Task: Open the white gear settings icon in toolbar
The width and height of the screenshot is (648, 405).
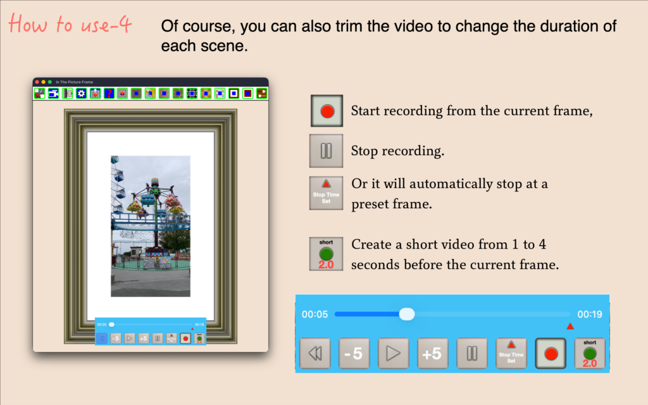Action: pos(81,94)
